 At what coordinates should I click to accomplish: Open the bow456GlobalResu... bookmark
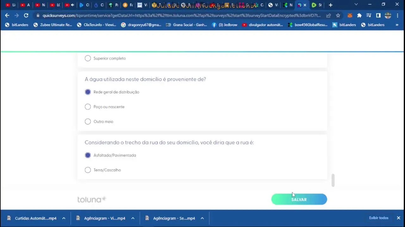coord(308,25)
